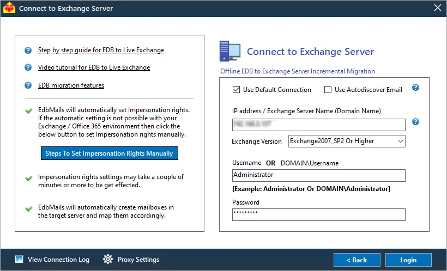Screen dimensions: 447x271
Task: Open EDB migration features link
Action: click(x=71, y=85)
